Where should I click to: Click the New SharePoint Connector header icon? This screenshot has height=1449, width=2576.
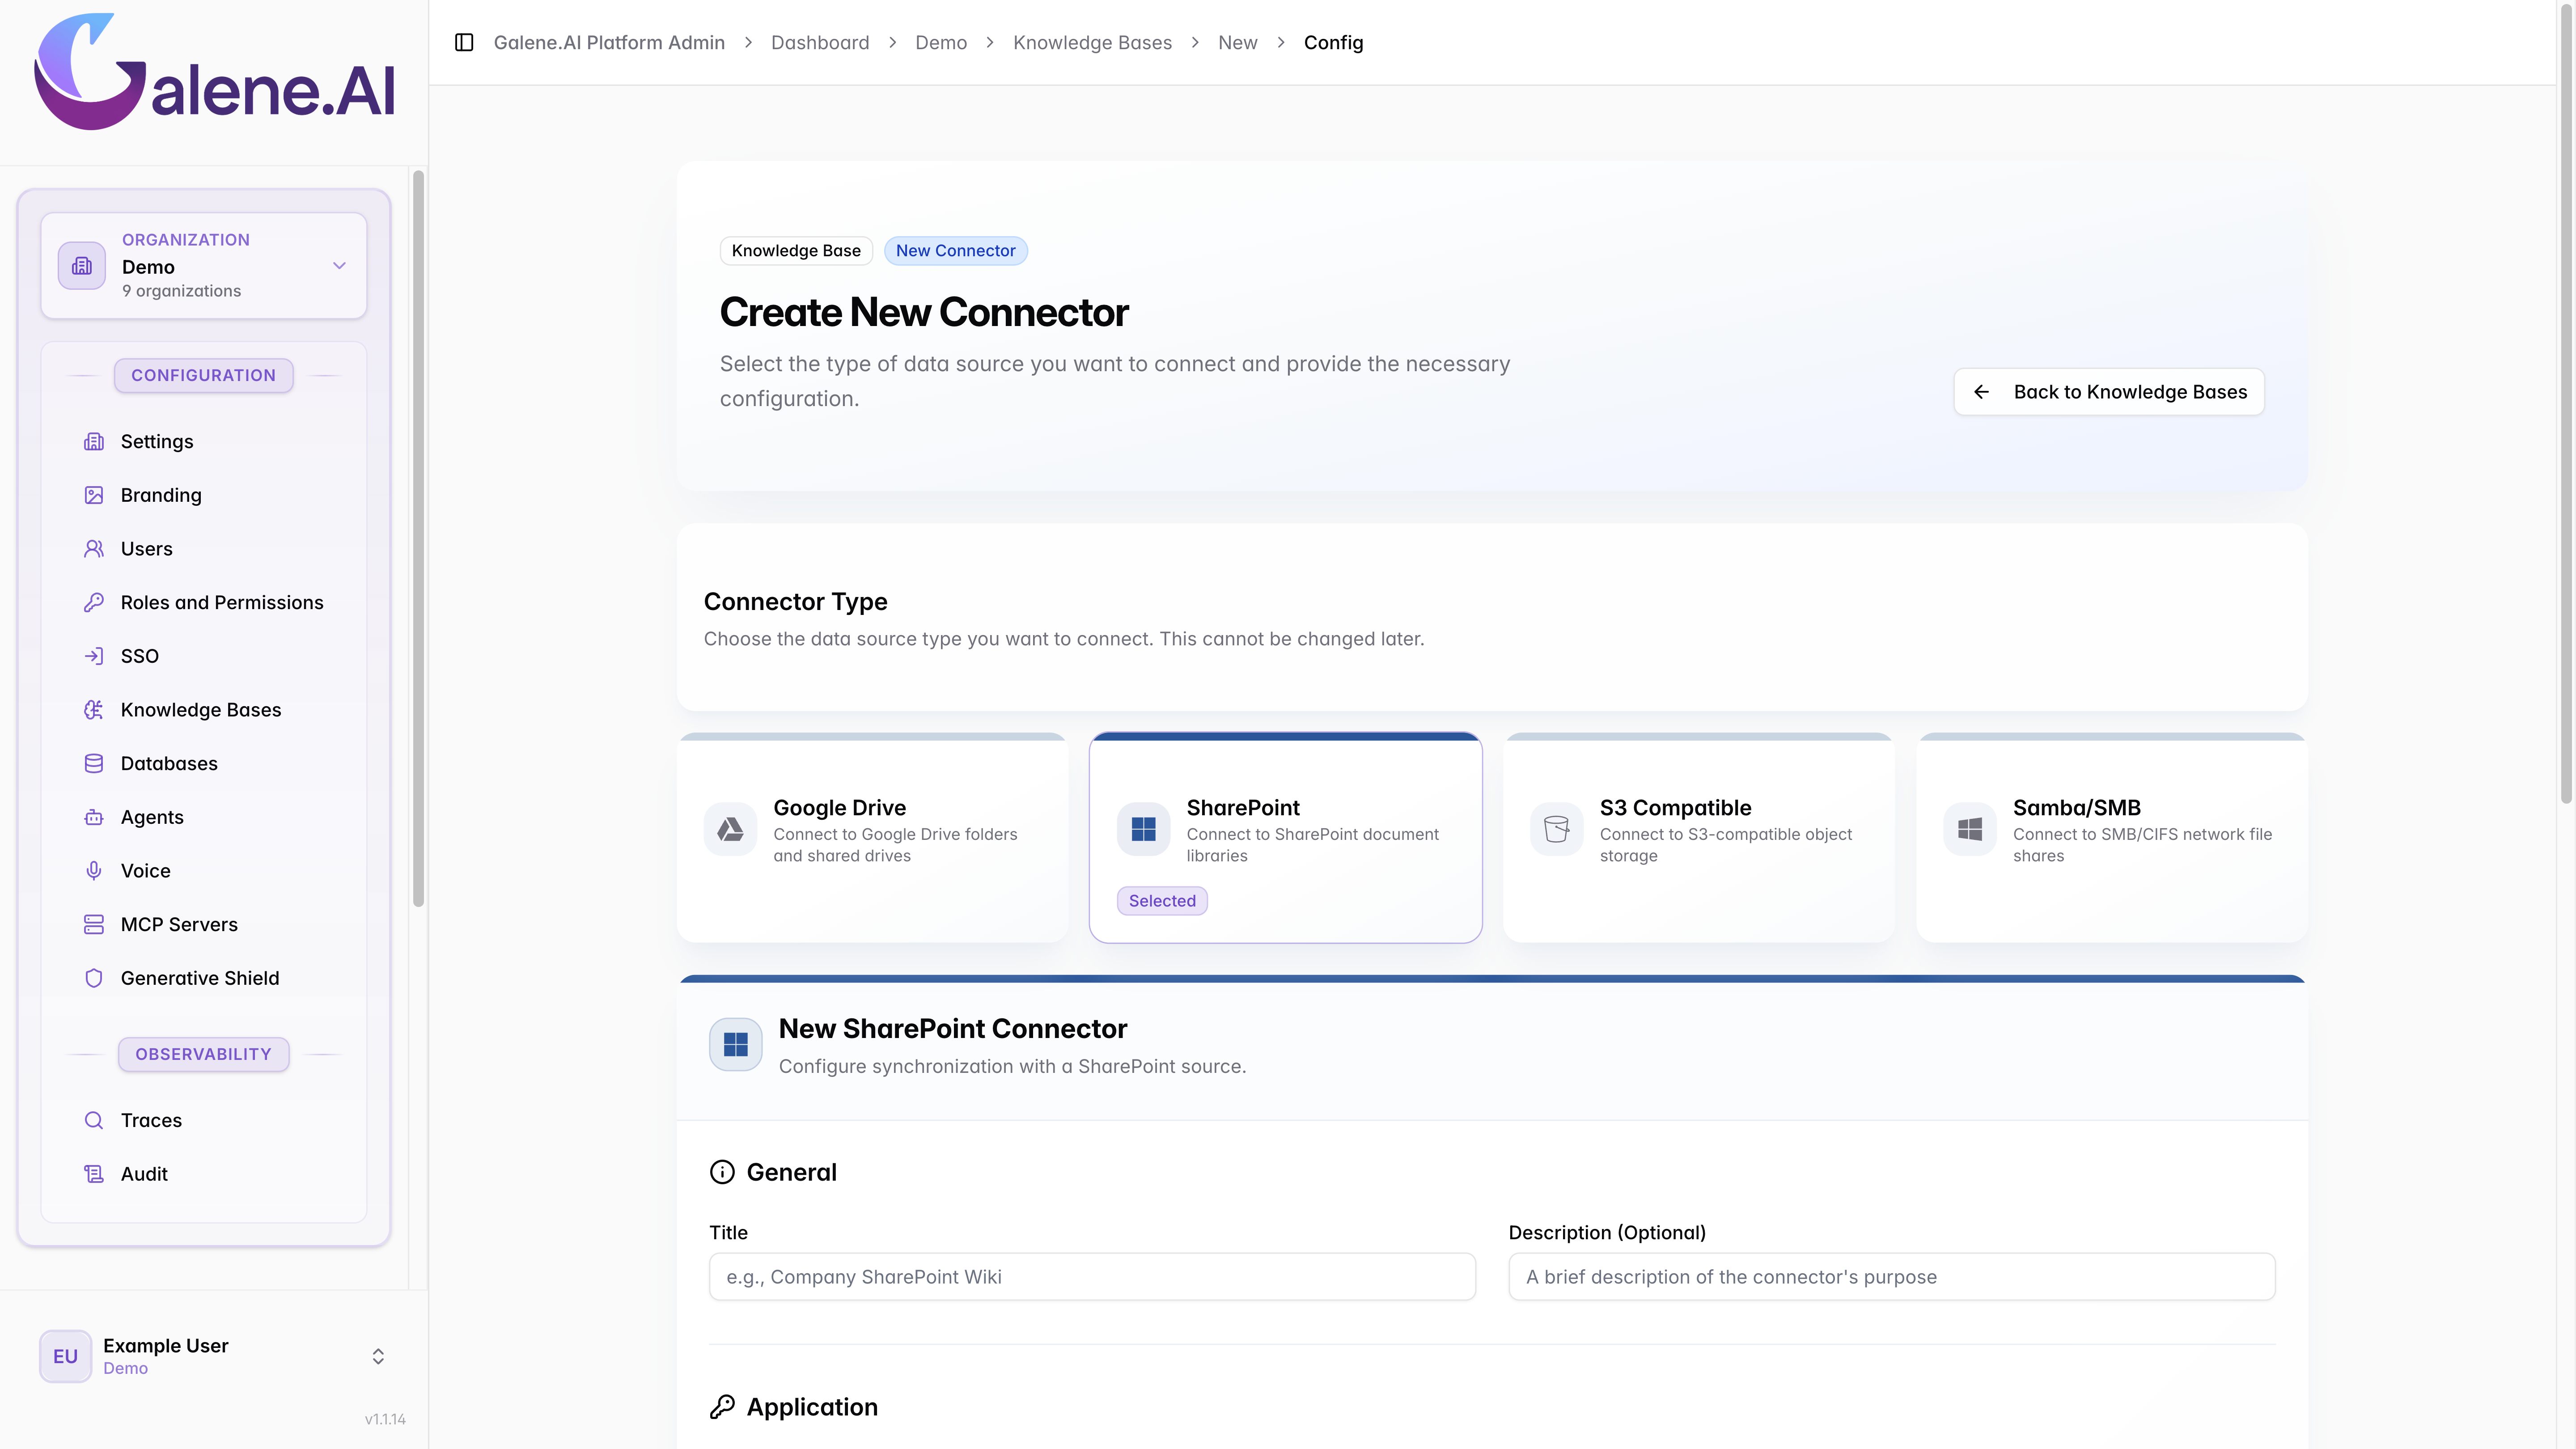coord(736,1045)
